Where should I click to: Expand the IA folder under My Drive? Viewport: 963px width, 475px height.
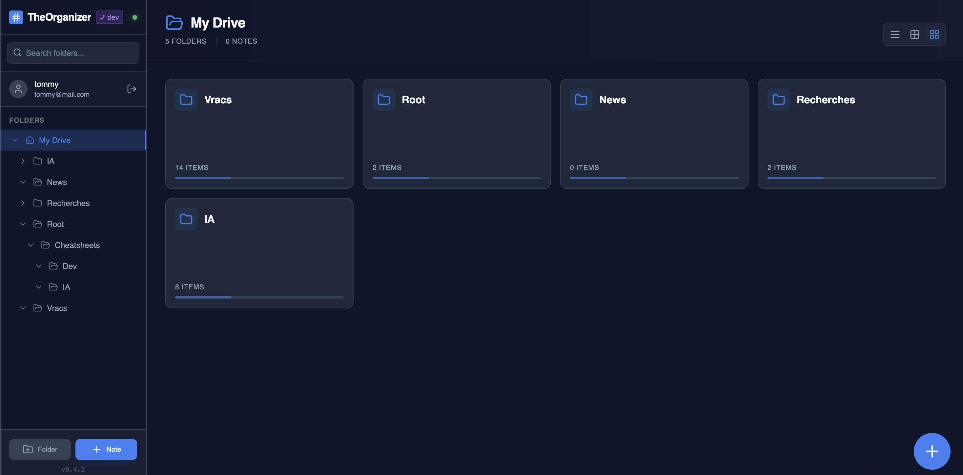[x=23, y=161]
